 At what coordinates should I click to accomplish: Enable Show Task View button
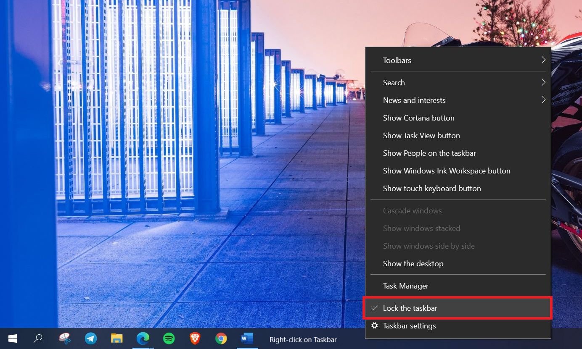point(421,136)
